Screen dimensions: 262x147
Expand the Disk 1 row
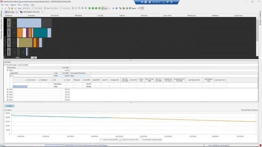8,89
